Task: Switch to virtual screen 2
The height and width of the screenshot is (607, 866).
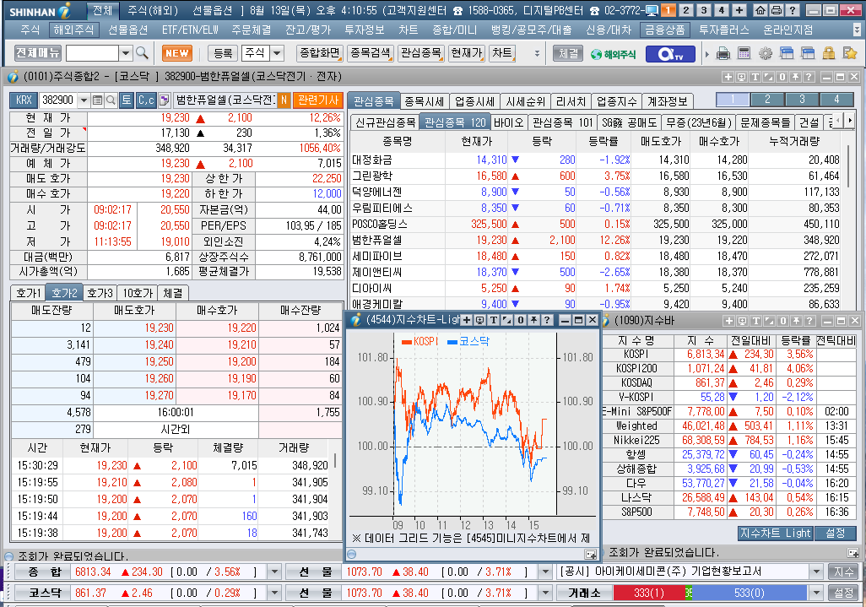Action: click(x=686, y=10)
